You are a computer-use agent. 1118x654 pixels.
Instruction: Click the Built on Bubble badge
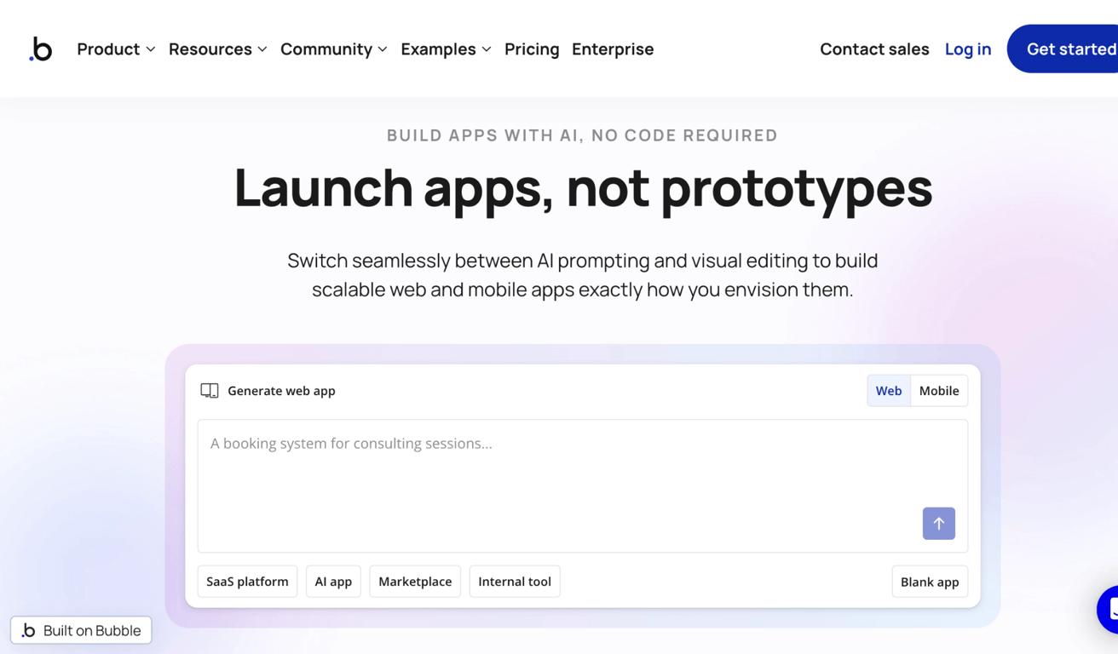pyautogui.click(x=81, y=630)
